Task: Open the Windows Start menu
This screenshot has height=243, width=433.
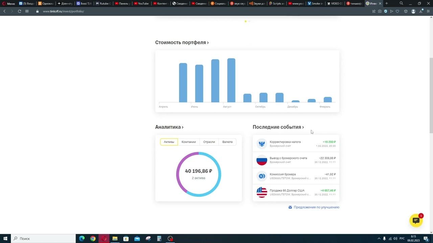Action: pyautogui.click(x=5, y=239)
